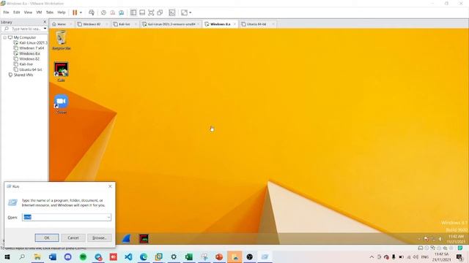Open the Manage snapshots toolbar icon
Viewport: 469px width, 263px height.
tap(121, 12)
